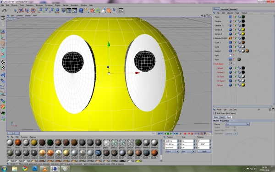
Task: Toggle the Oil Tank green enable checkmark
Action: [x=236, y=77]
